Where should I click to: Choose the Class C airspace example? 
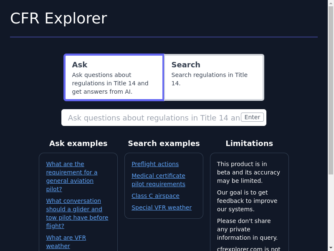(155, 196)
